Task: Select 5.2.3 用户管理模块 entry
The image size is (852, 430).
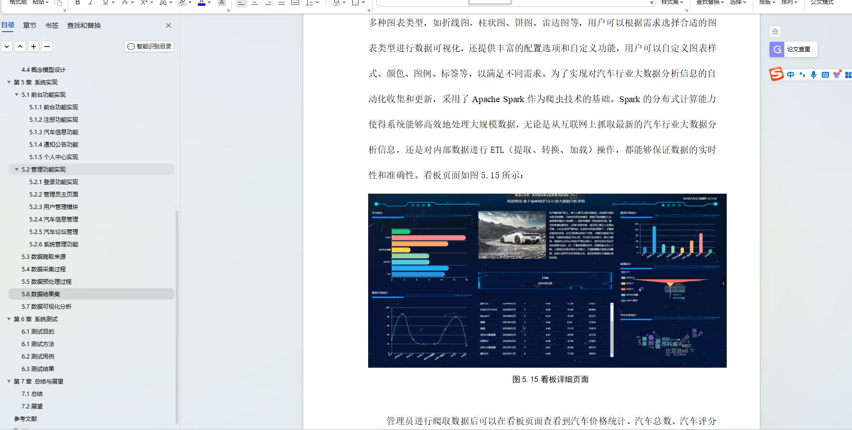Action: pyautogui.click(x=54, y=207)
